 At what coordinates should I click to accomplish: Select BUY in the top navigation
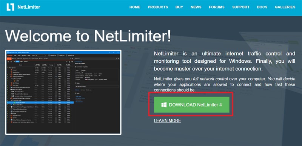[x=179, y=7]
